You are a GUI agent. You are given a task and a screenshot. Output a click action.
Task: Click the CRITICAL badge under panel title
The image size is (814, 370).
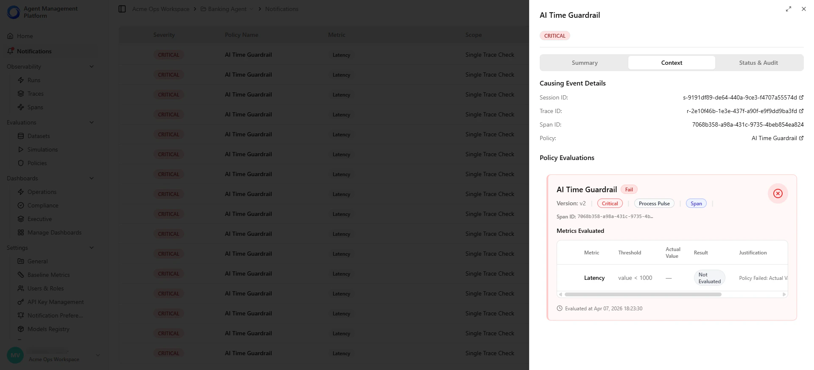[x=555, y=36]
